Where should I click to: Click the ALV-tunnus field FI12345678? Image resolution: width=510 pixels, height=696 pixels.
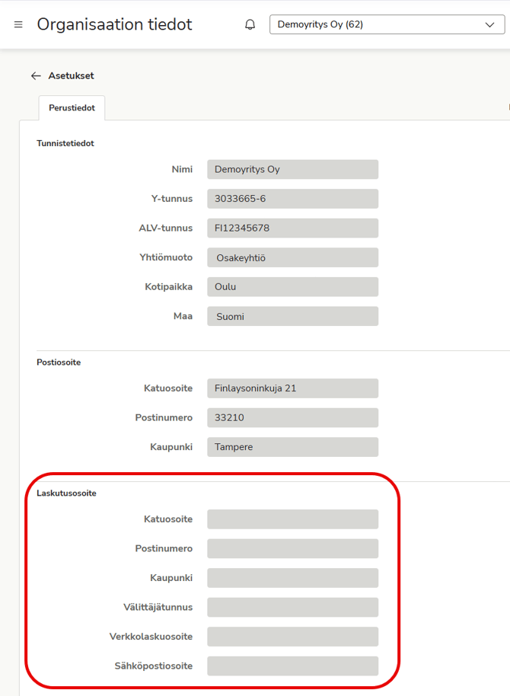pos(292,228)
